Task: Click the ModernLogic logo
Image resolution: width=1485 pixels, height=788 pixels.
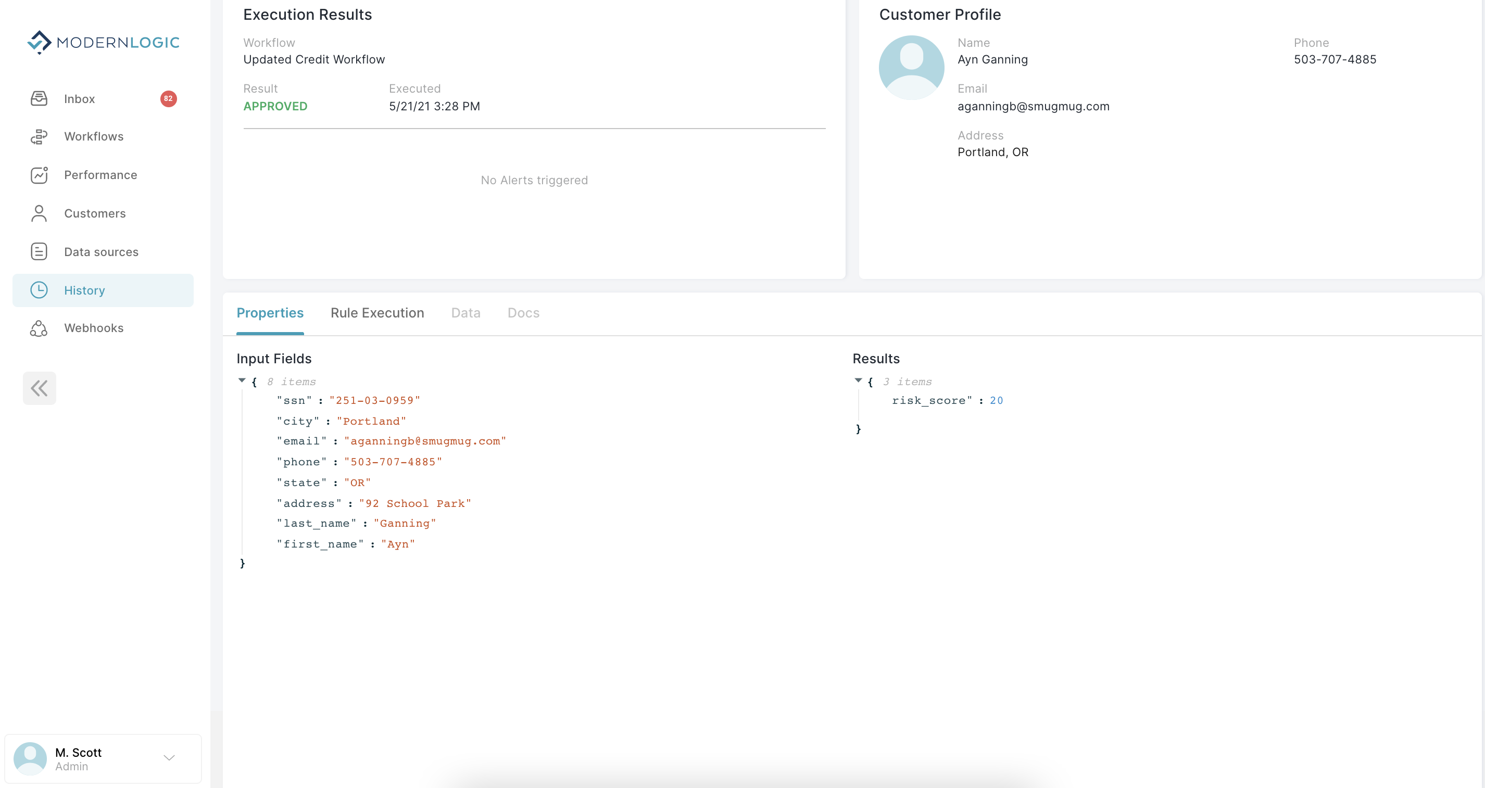Action: (x=104, y=42)
